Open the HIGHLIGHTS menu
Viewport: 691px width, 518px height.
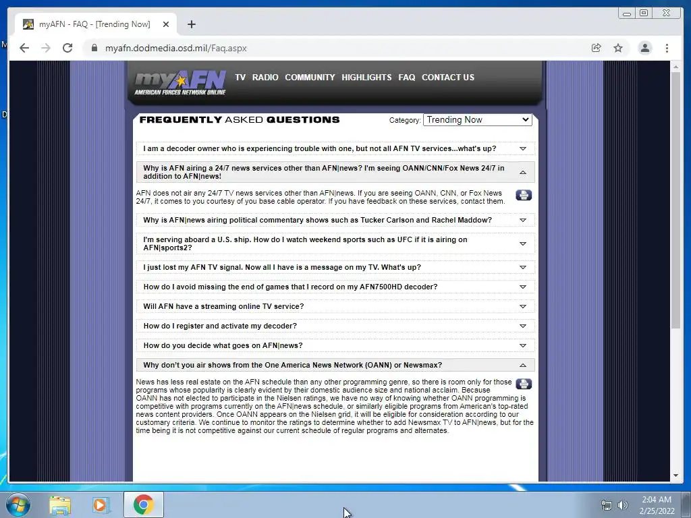(366, 77)
